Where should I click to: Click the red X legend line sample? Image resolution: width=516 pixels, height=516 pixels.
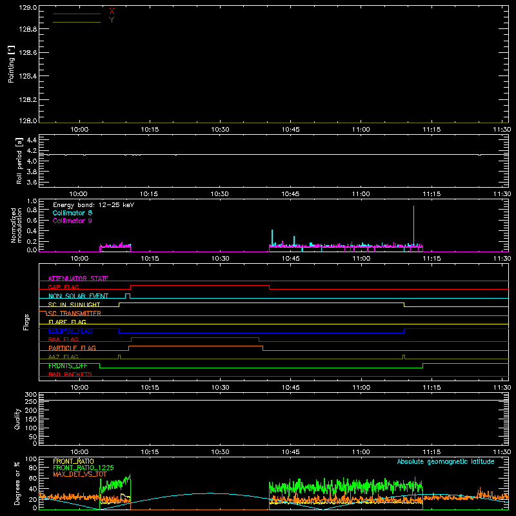[x=77, y=14]
